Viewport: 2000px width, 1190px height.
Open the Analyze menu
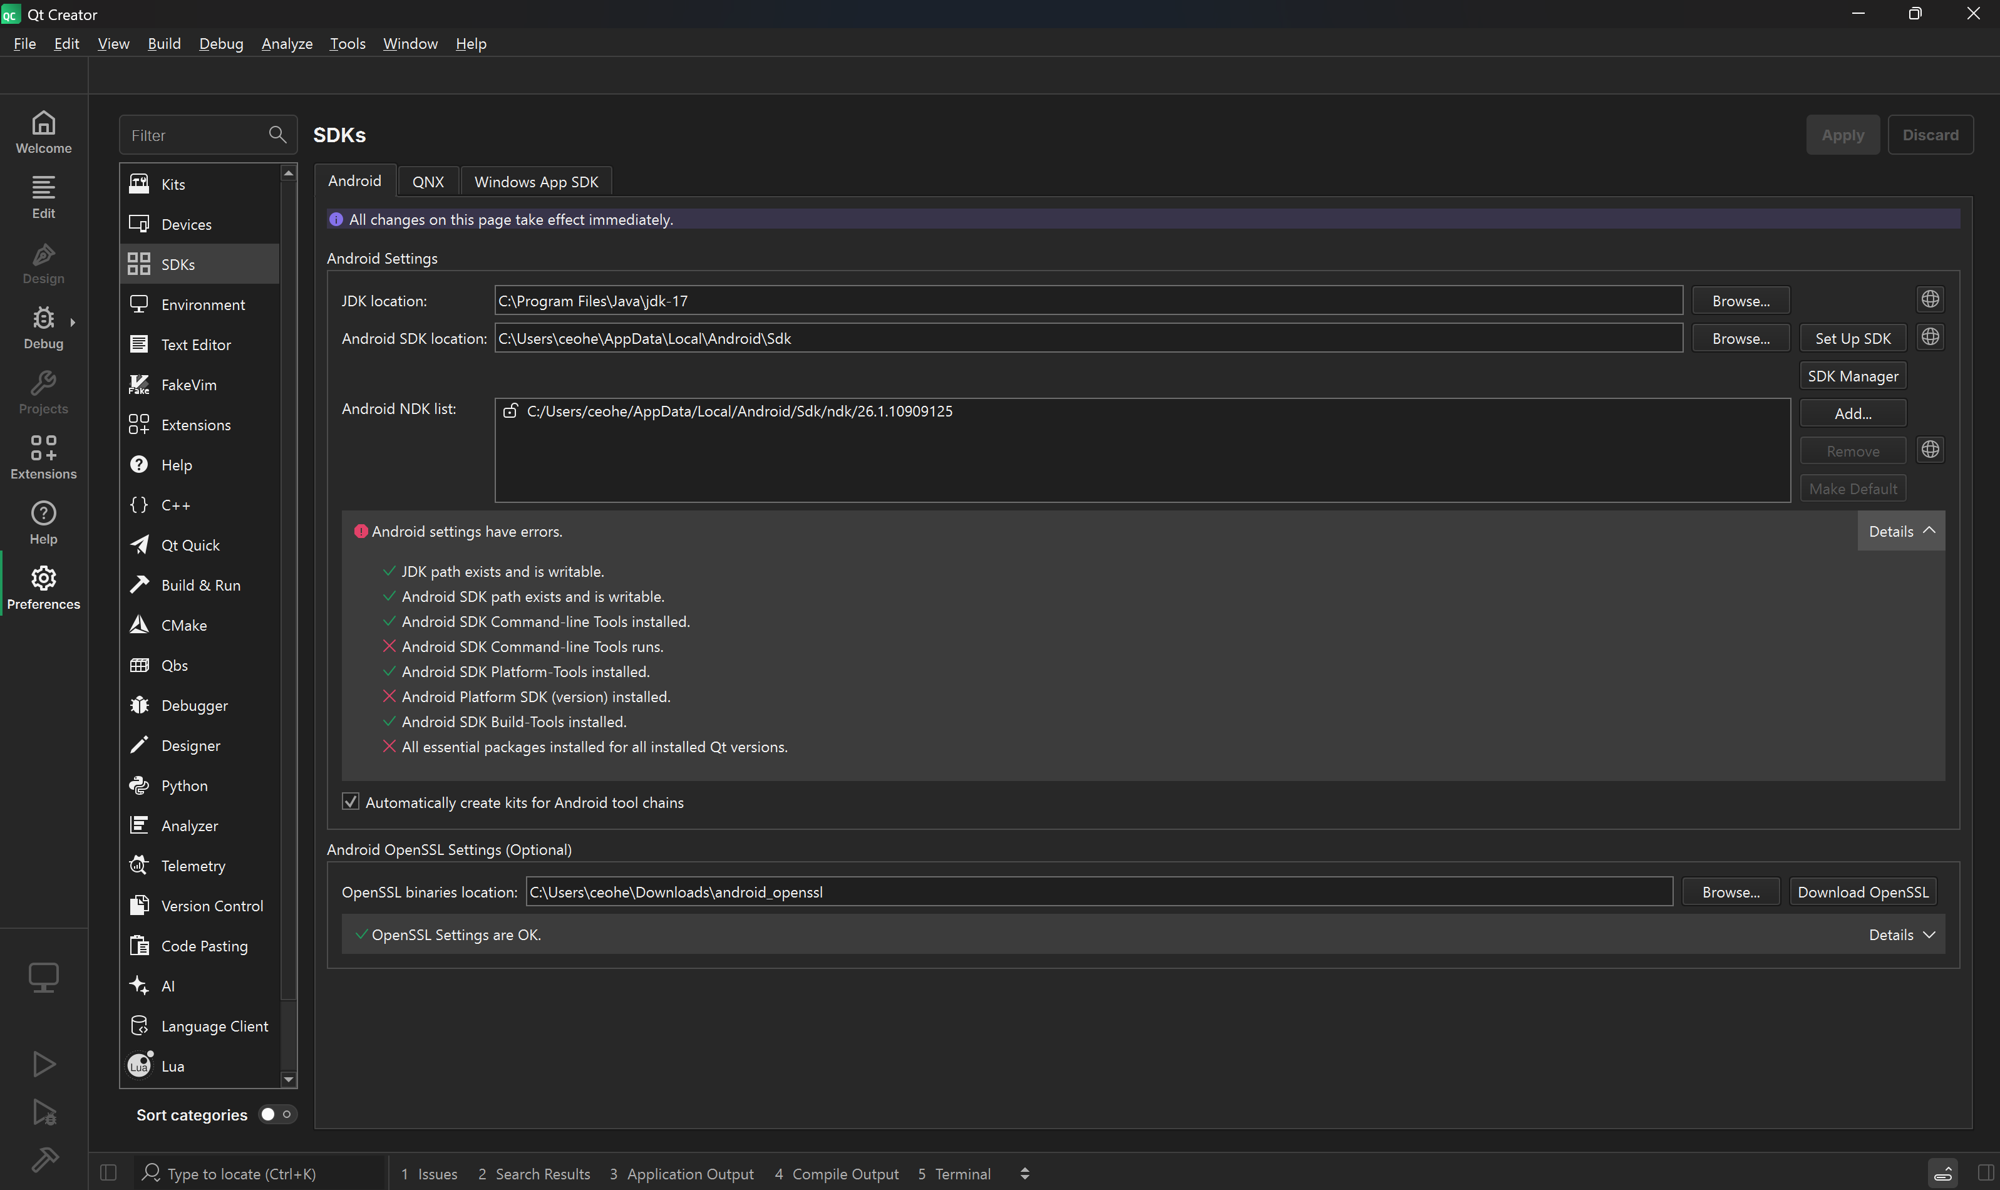tap(287, 43)
